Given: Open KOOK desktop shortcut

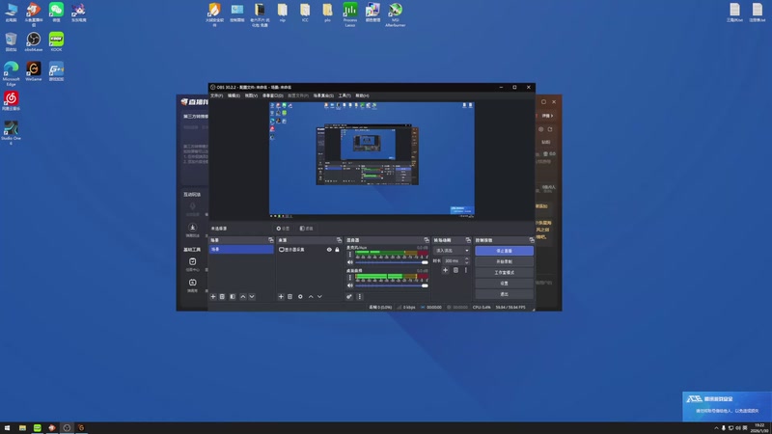Looking at the screenshot, I should coord(56,41).
